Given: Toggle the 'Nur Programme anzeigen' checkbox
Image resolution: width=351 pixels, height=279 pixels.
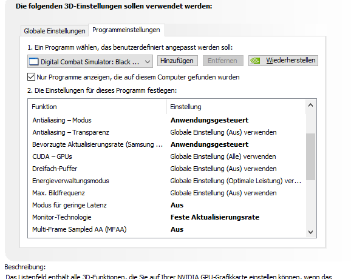Looking at the screenshot, I should (31, 77).
